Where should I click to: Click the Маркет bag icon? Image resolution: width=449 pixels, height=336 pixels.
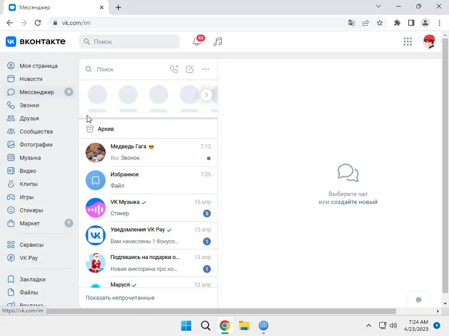[11, 223]
